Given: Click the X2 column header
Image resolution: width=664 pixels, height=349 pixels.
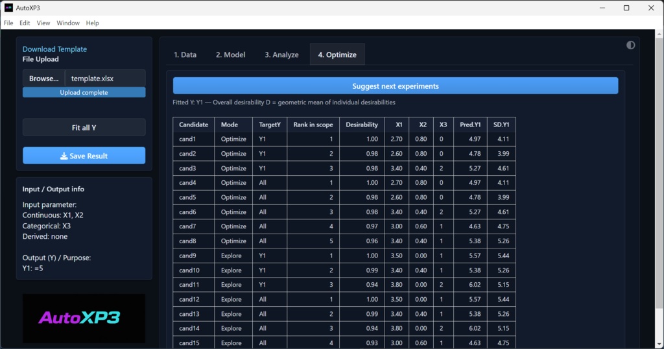Looking at the screenshot, I should [x=421, y=125].
